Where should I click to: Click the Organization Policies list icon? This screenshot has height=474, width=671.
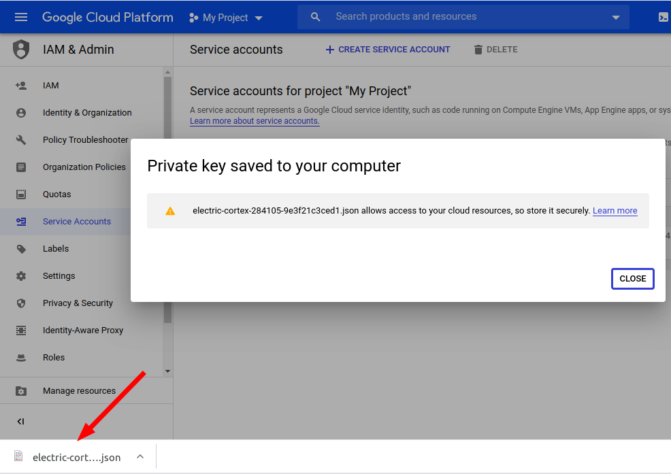point(21,167)
